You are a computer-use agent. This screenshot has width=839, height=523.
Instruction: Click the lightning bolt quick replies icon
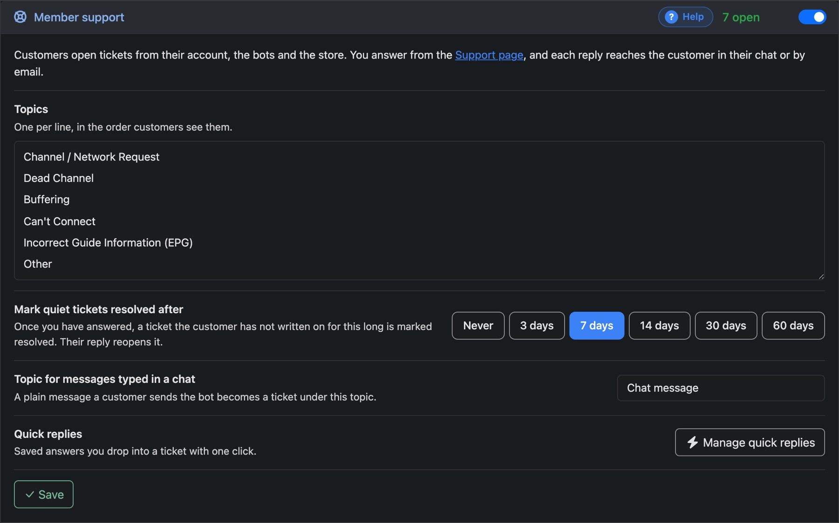[x=693, y=443]
